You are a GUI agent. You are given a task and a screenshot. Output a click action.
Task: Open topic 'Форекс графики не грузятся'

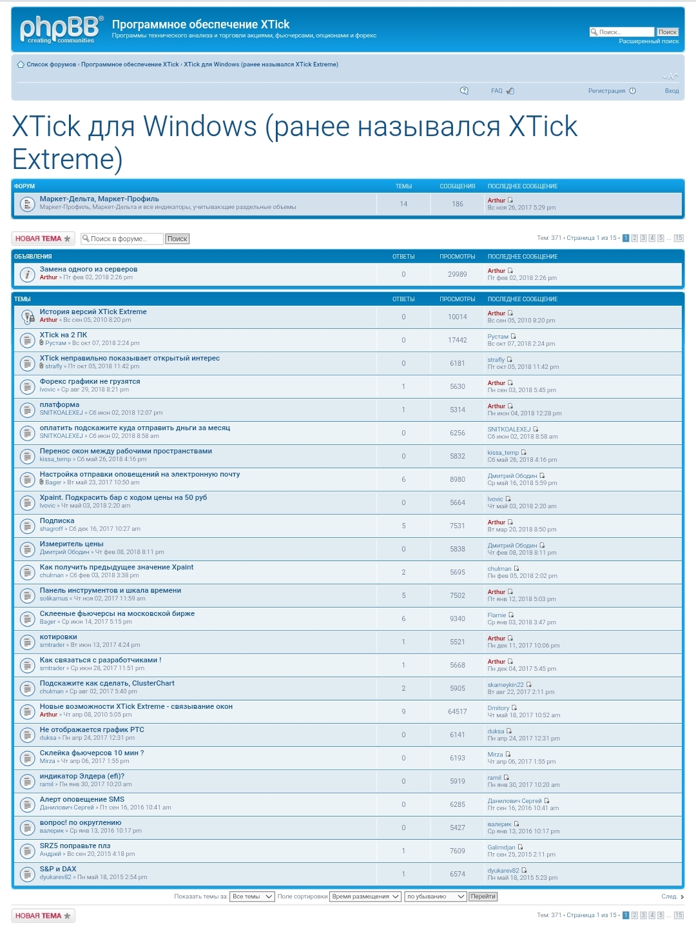[x=90, y=381]
